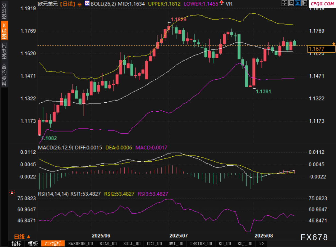336x247 pixels.
Task: Click the highlighted blue chart play icon
Action: click(x=297, y=3)
